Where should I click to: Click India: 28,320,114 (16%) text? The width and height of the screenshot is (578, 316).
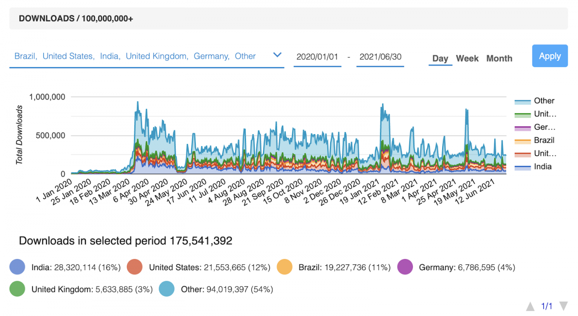pos(76,267)
